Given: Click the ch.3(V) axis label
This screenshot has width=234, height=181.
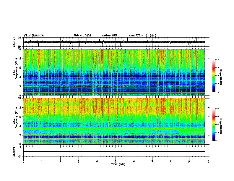Looking at the screenshot, I should pos(14,152).
